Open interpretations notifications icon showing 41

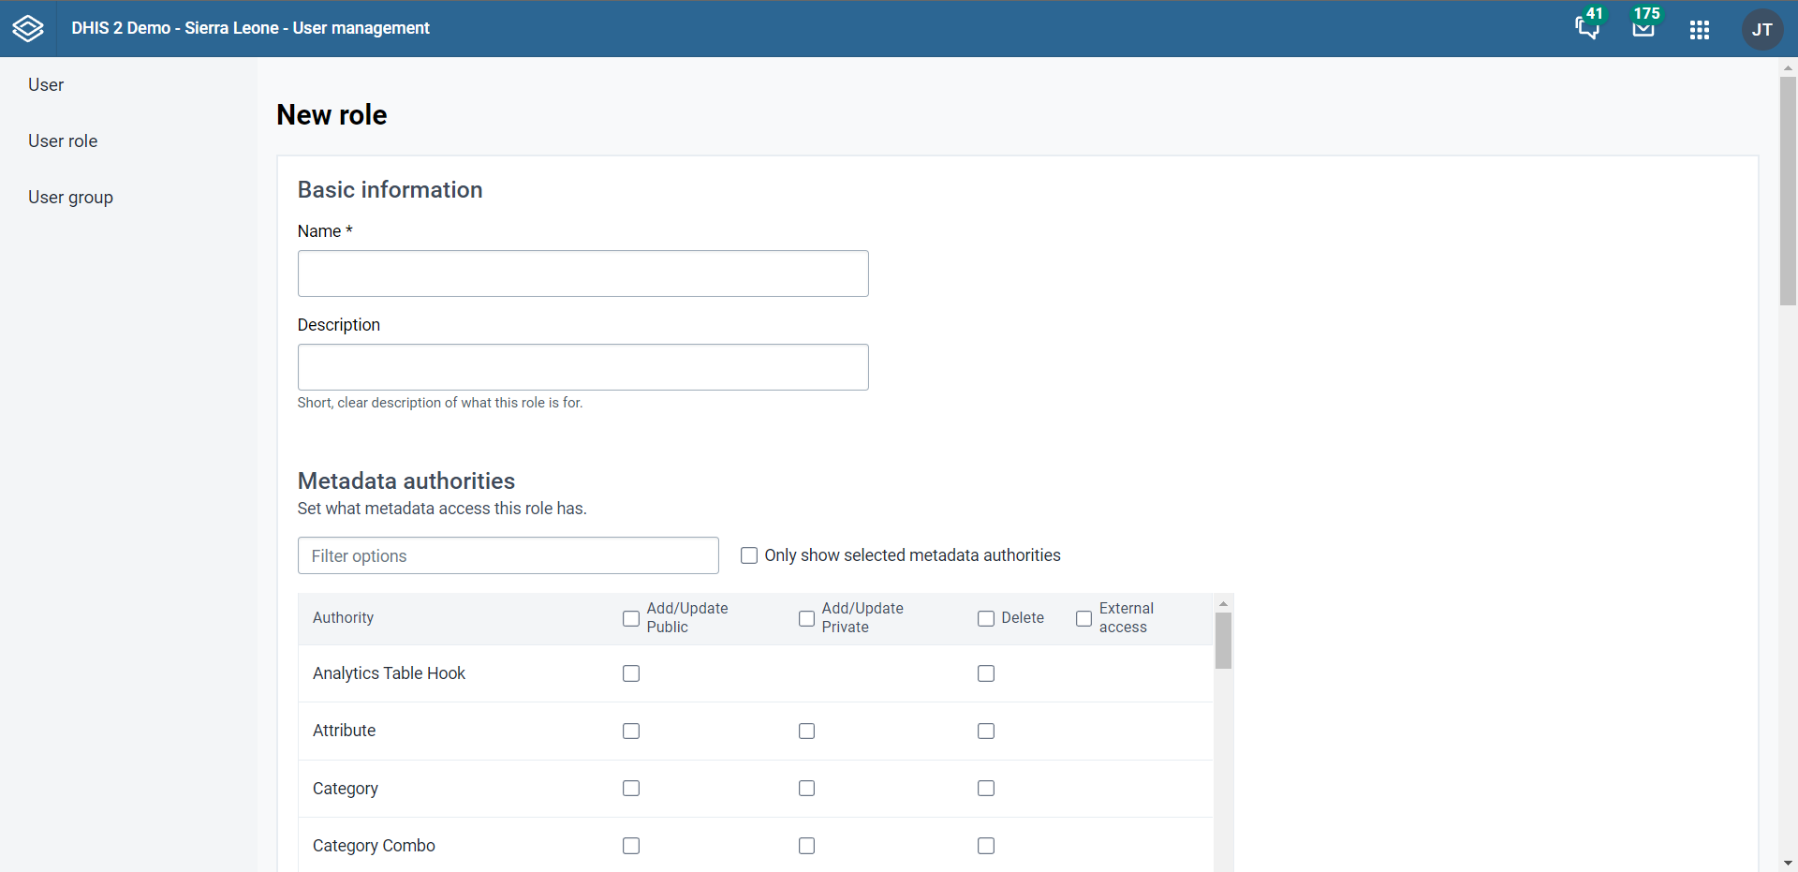coord(1587,28)
